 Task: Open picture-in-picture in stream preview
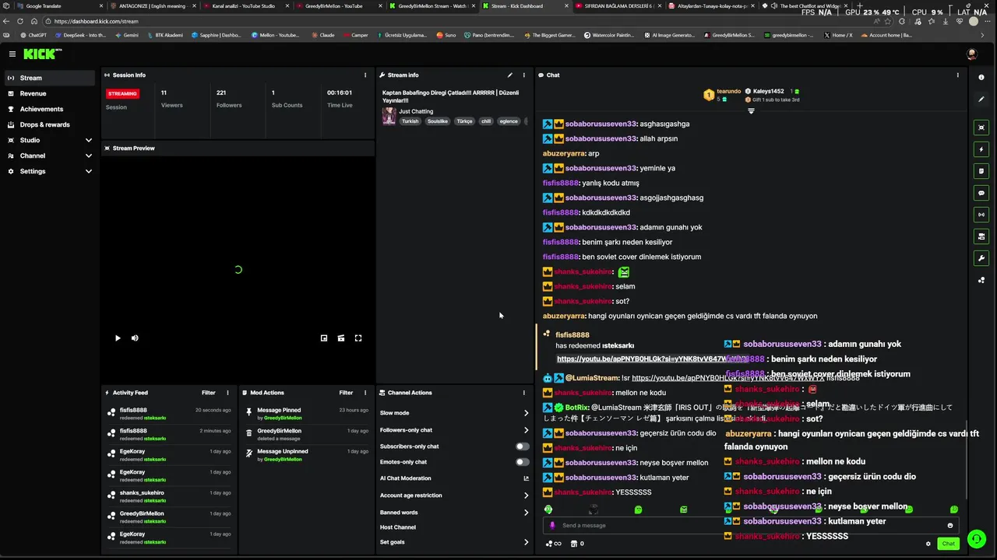click(324, 338)
